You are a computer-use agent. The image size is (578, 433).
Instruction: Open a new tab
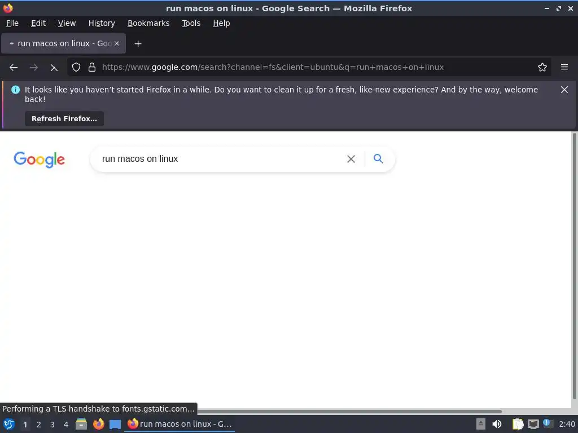point(138,44)
